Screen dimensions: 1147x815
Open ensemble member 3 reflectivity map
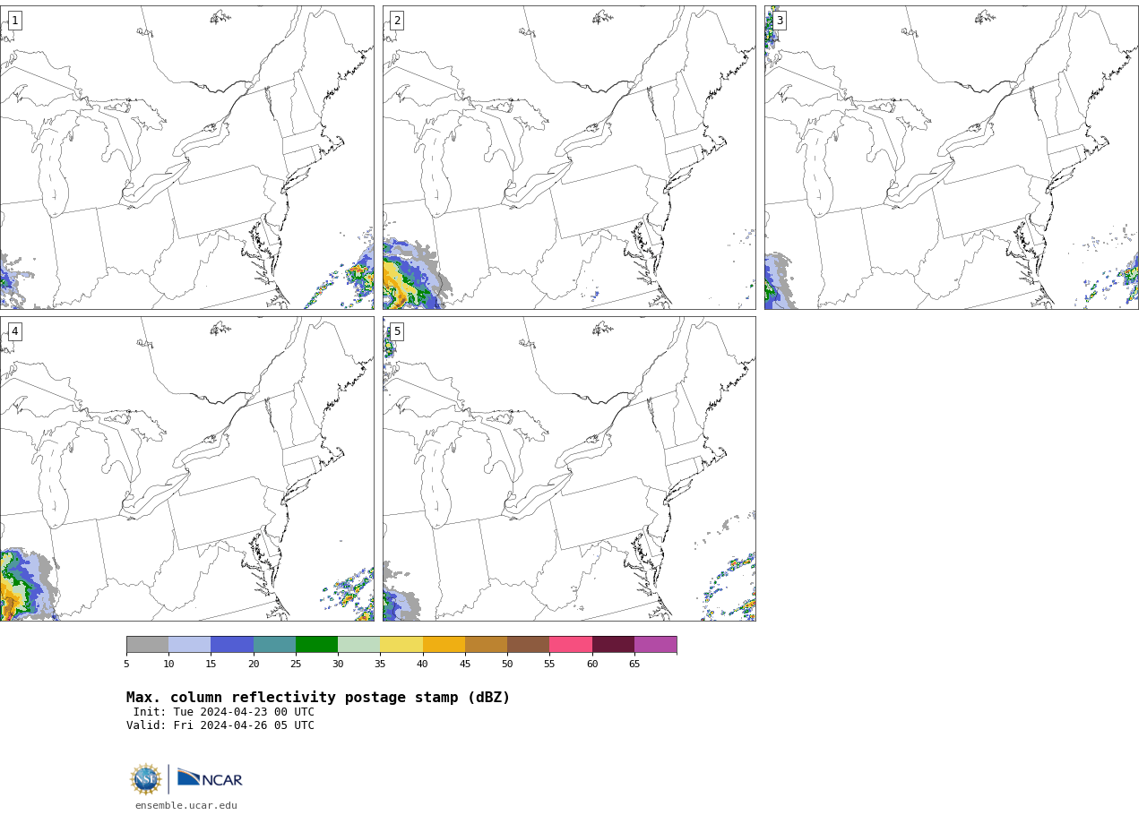(x=952, y=158)
